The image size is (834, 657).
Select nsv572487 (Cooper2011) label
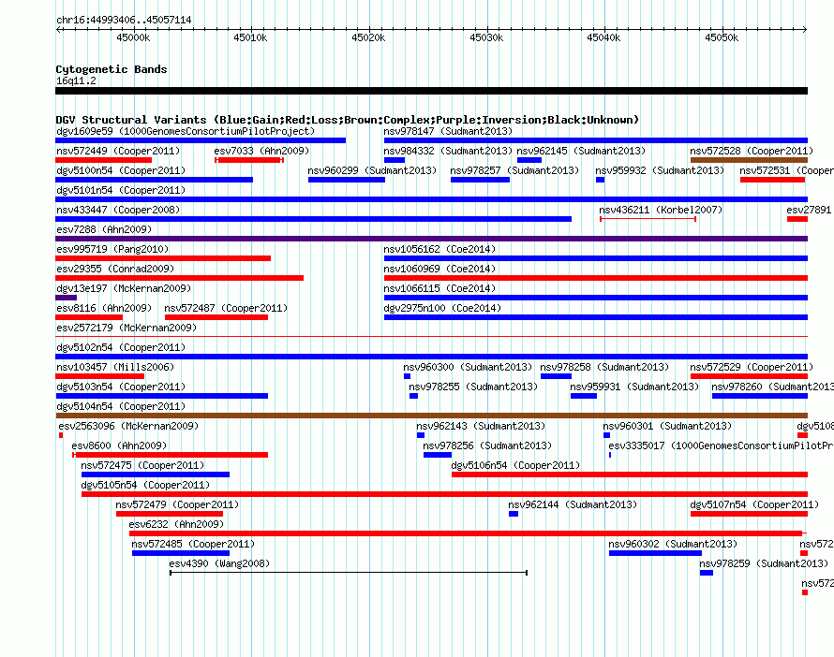(x=226, y=308)
